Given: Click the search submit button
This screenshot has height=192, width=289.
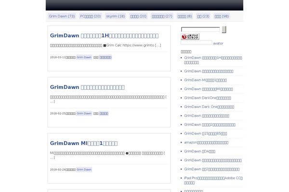Looking at the screenshot, I should coord(224,29).
